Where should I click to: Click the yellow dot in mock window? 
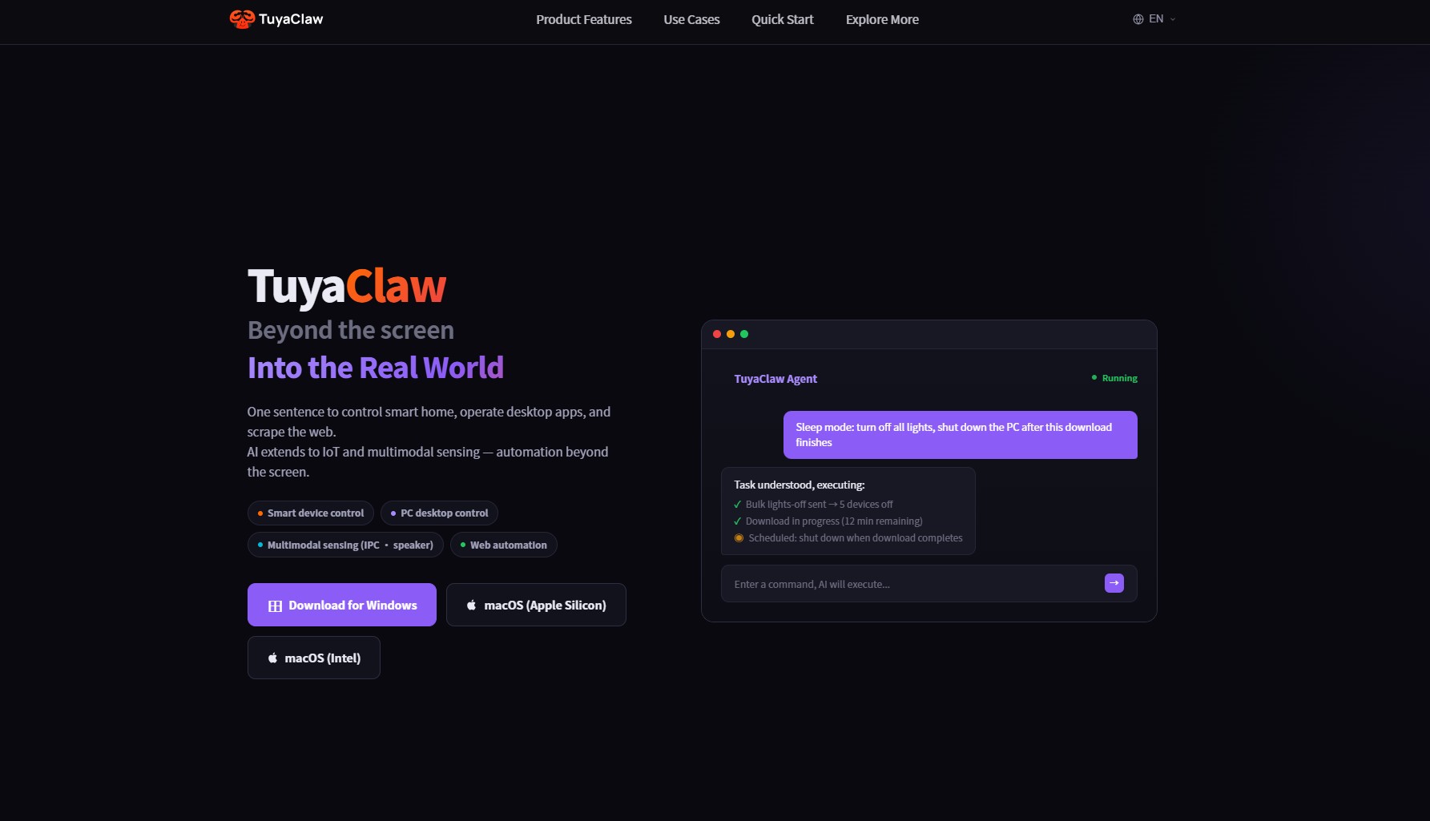pos(731,334)
